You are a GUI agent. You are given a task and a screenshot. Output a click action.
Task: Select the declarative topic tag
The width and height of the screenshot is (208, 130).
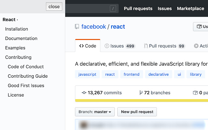(159, 74)
